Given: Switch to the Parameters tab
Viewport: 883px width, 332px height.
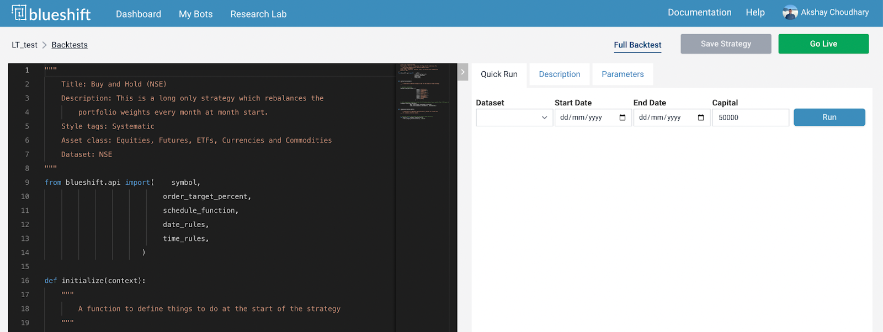Looking at the screenshot, I should (x=623, y=74).
